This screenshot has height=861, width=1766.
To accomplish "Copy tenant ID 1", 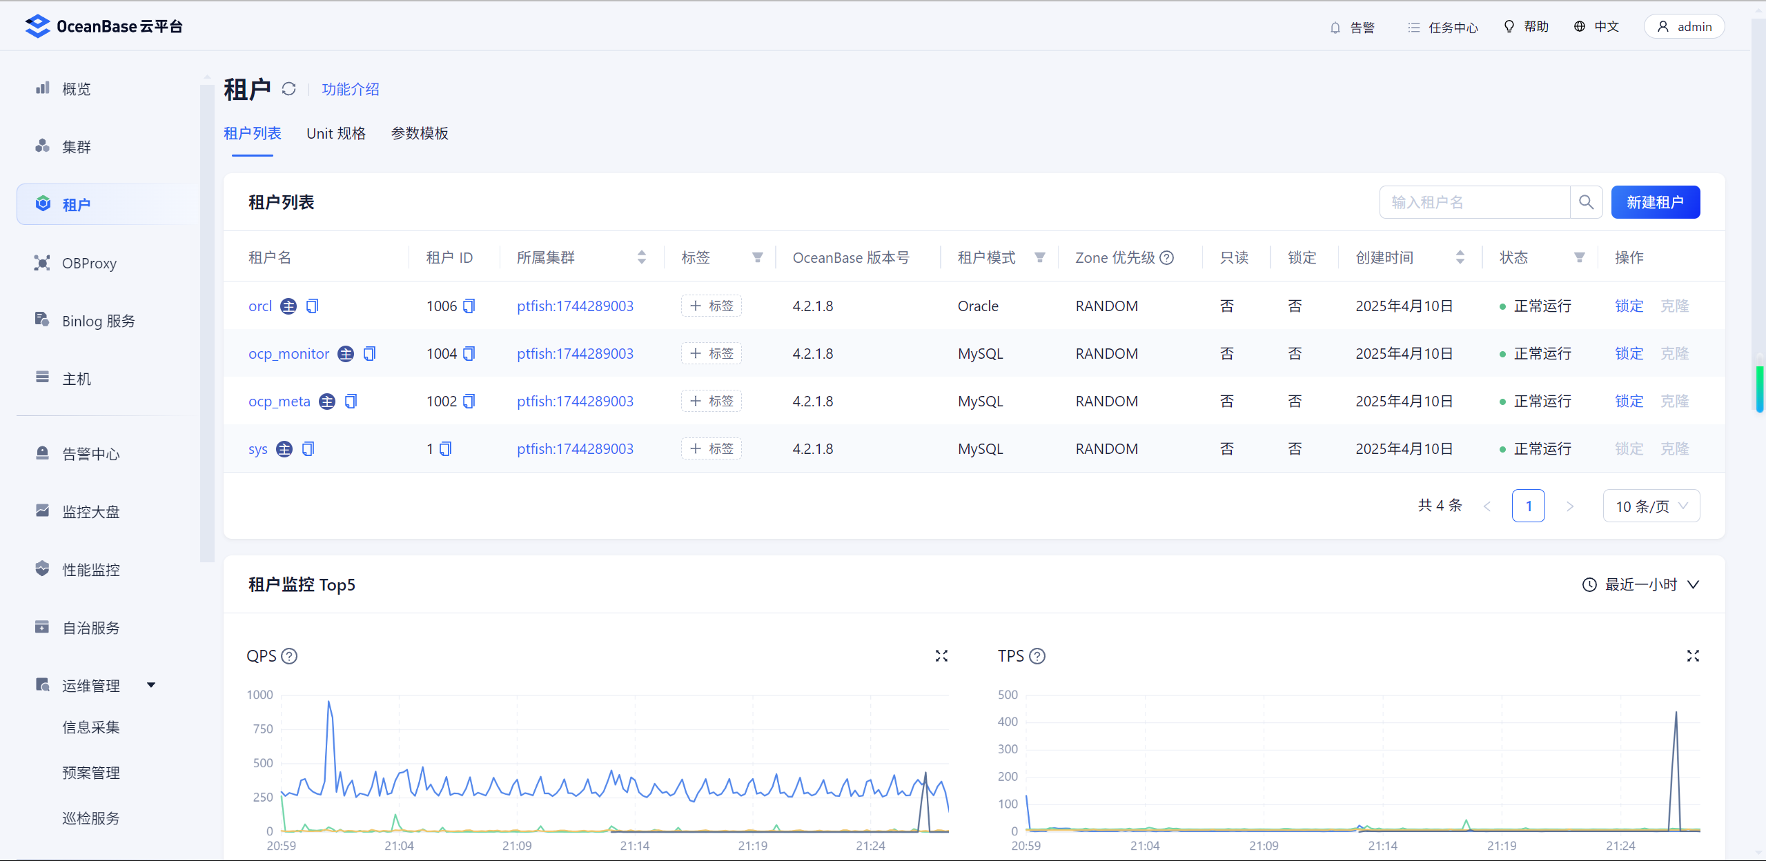I will point(445,448).
